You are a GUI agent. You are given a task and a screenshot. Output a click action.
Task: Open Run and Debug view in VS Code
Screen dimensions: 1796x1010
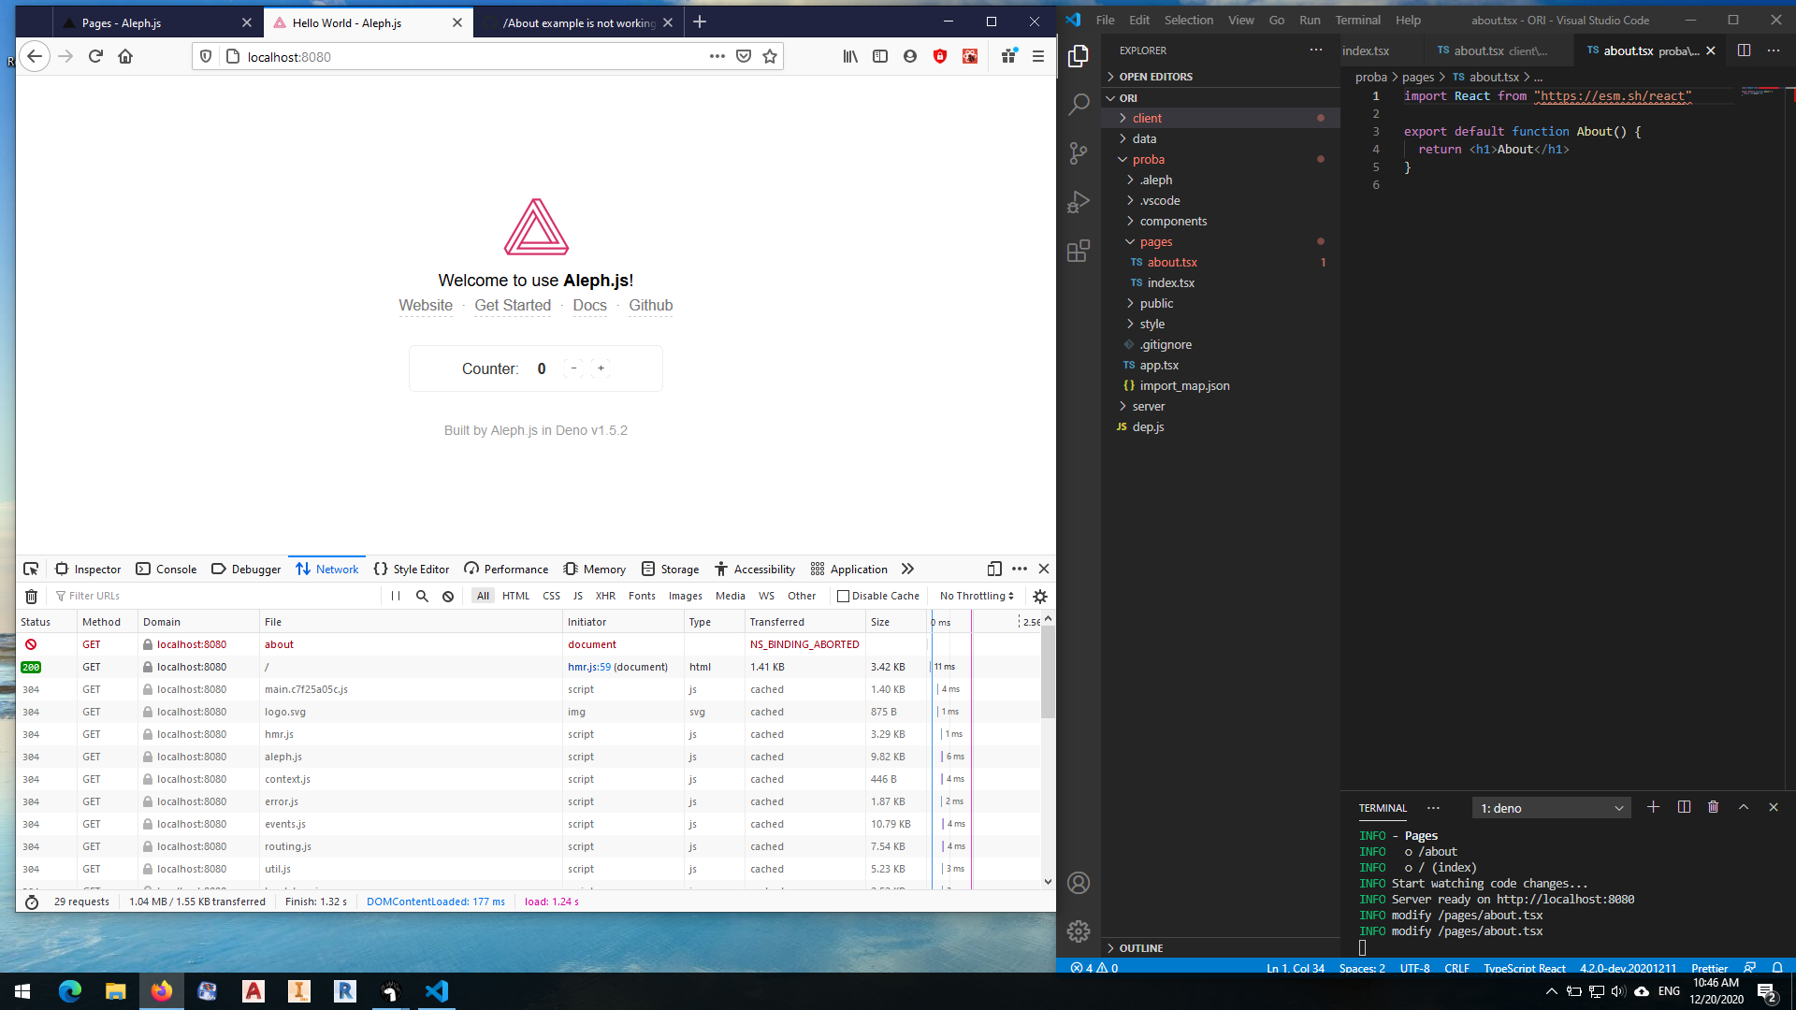click(1079, 201)
